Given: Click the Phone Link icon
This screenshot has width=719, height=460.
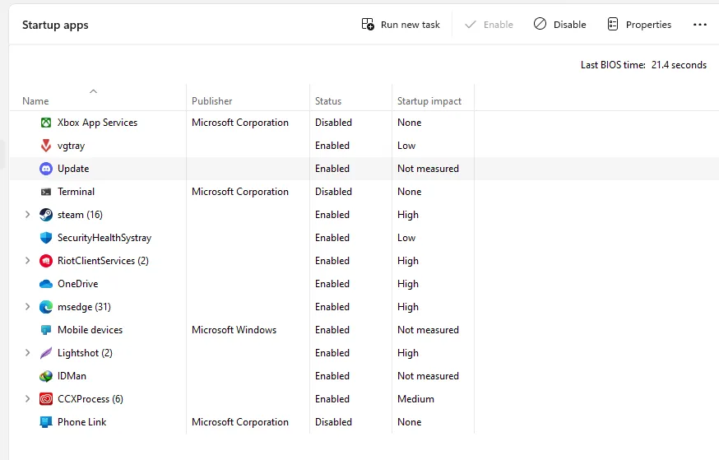Looking at the screenshot, I should [46, 422].
